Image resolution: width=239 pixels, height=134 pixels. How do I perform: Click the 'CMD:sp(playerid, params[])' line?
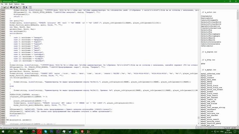[19, 120]
